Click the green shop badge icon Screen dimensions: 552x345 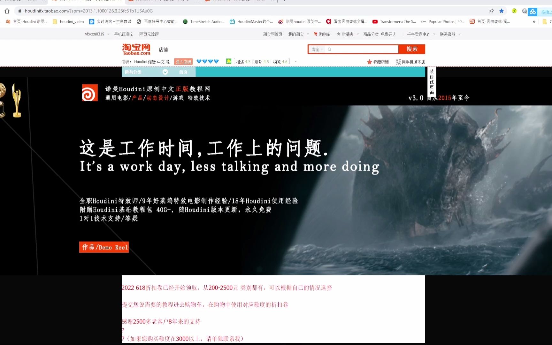(x=229, y=61)
